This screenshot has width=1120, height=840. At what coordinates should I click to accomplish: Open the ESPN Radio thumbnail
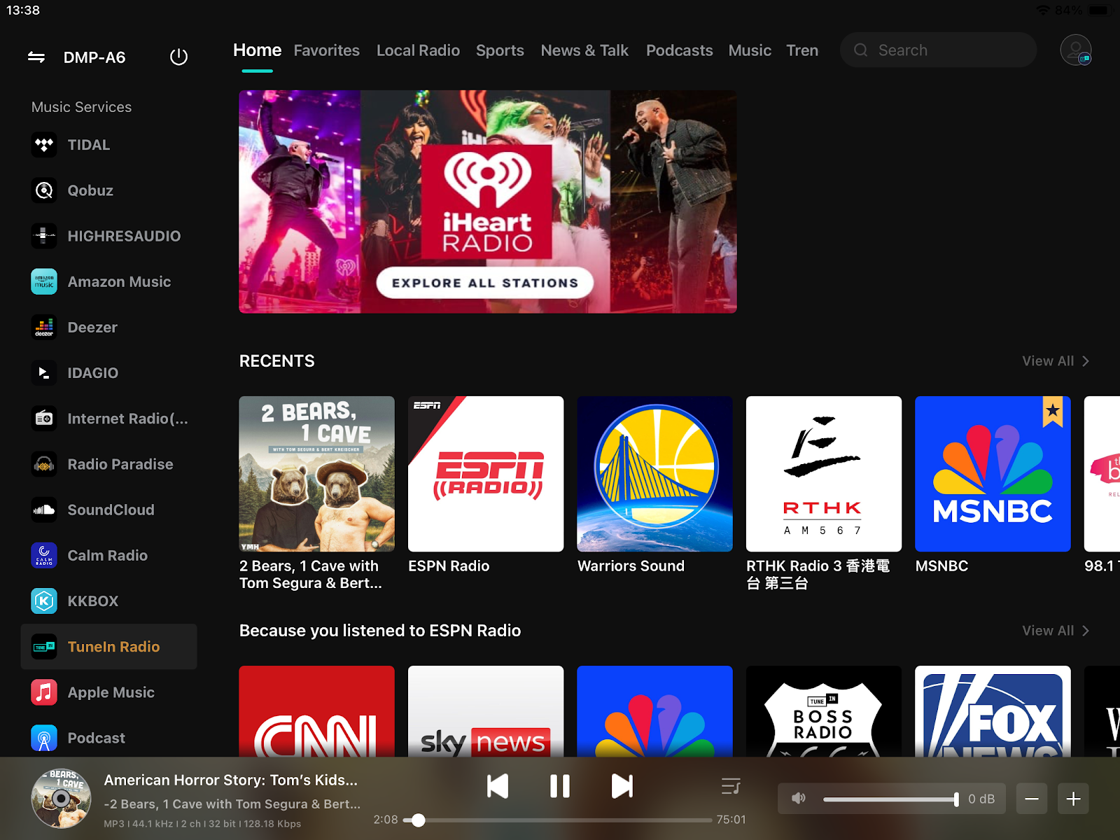(486, 474)
